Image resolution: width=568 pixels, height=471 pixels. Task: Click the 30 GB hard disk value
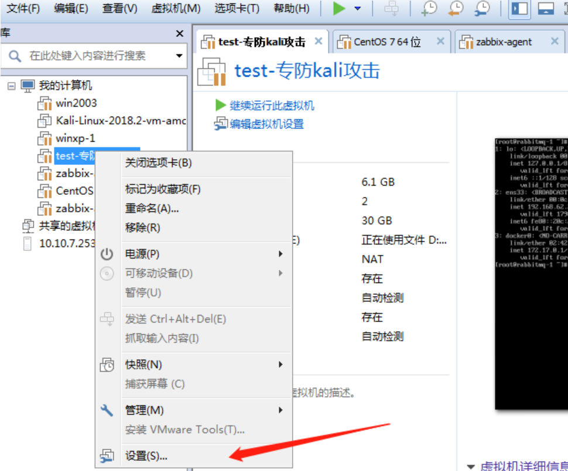pyautogui.click(x=377, y=221)
